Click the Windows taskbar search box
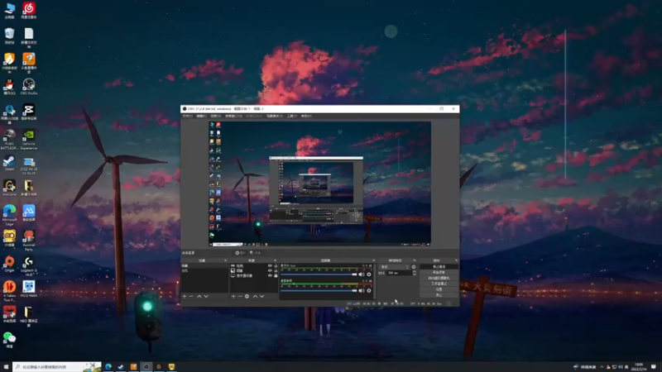Viewport: 662px width, 372px height. point(57,366)
